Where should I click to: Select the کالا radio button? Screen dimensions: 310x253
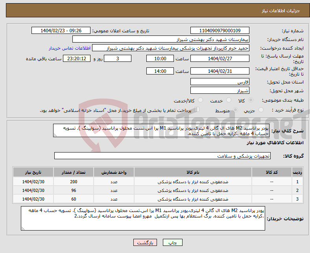pyautogui.click(x=251, y=100)
